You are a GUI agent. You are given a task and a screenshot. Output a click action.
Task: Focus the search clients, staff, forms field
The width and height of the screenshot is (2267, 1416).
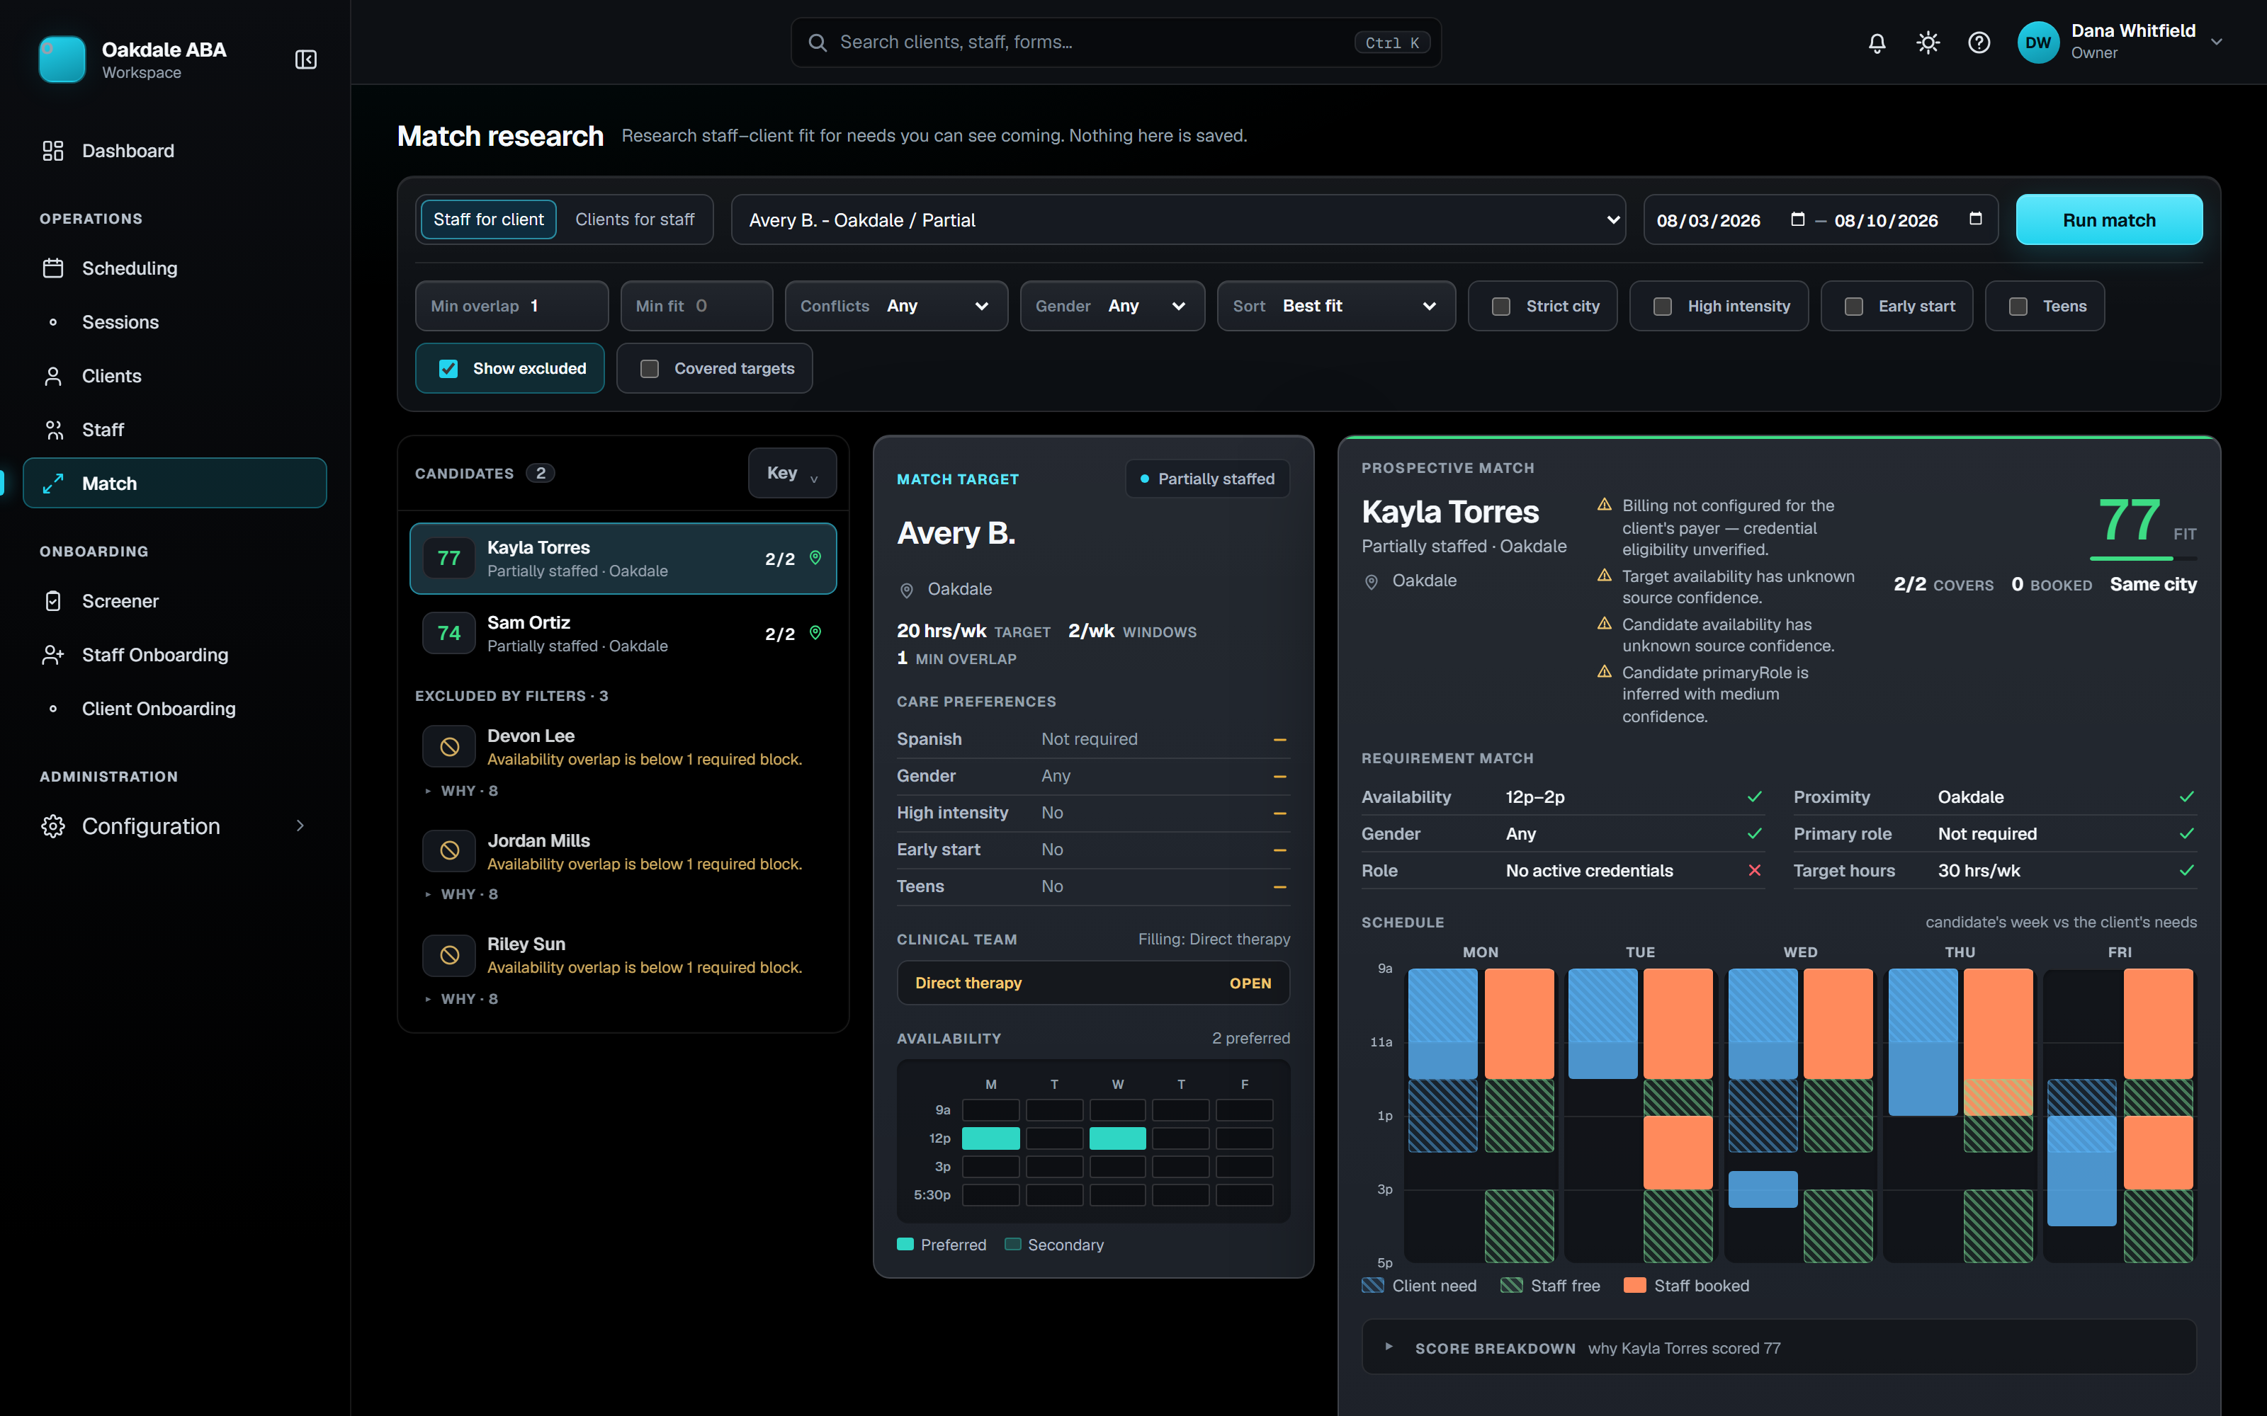[1116, 42]
